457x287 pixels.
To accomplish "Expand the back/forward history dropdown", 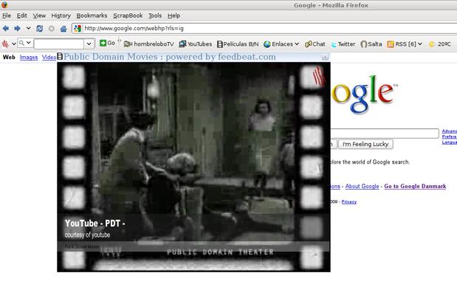I will (x=28, y=28).
